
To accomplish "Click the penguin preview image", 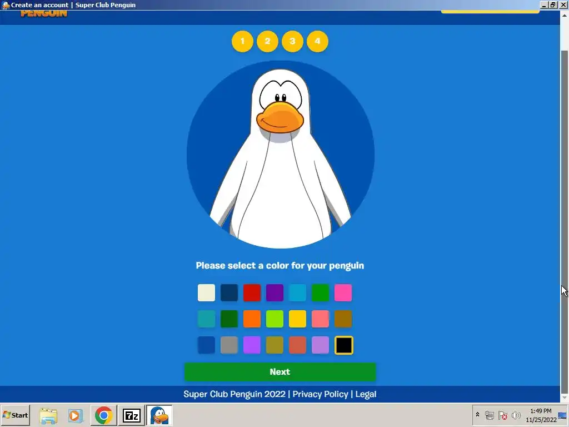I will click(281, 155).
